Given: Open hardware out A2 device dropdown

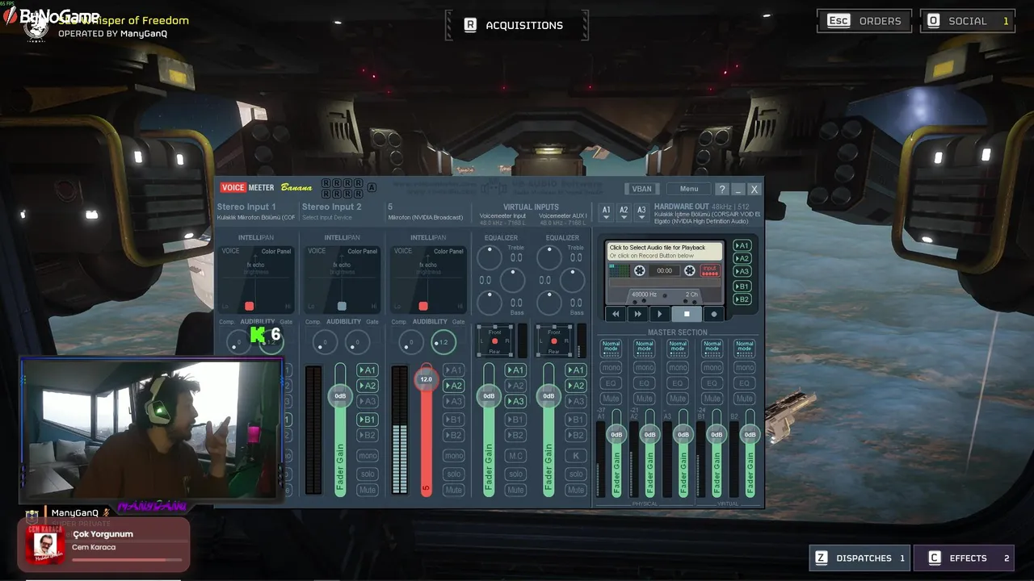Looking at the screenshot, I should pyautogui.click(x=624, y=212).
